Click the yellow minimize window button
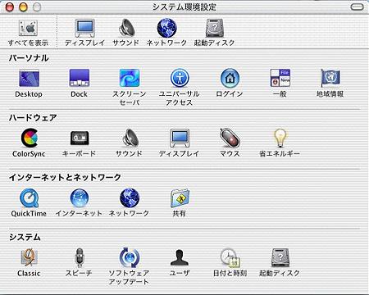Viewport: 369px width, 295px height. (x=23, y=7)
